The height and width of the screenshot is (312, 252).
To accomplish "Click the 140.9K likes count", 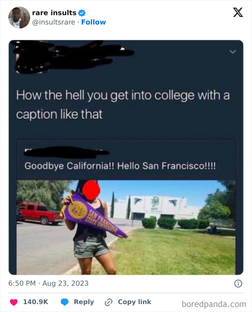I will (x=36, y=302).
